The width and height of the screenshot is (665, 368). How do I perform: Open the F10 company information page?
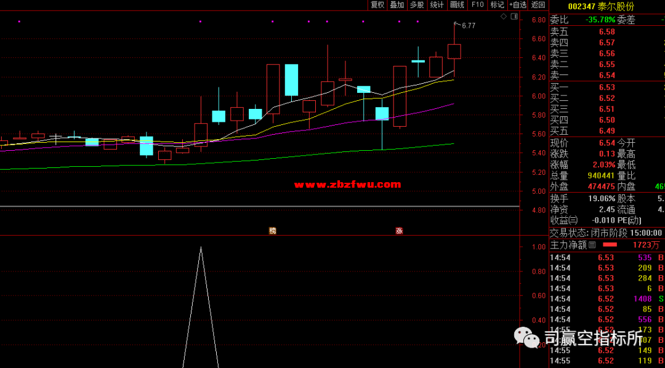(x=477, y=5)
